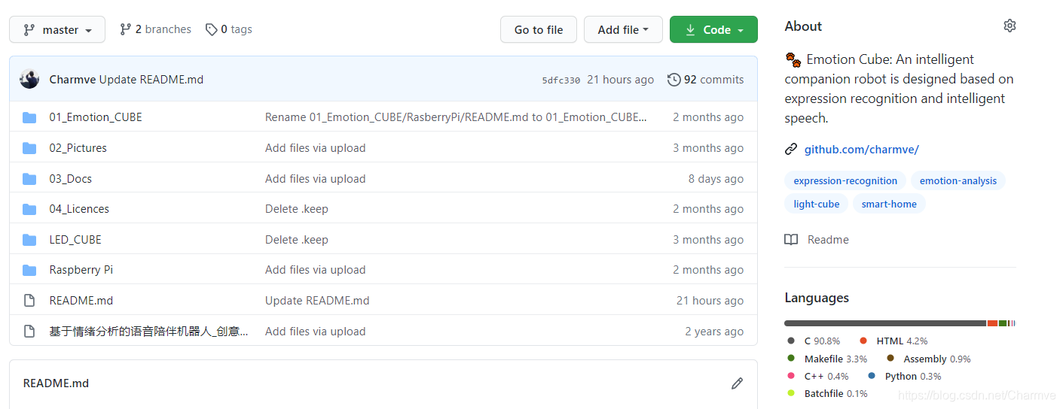
Task: Open the Rename 01_Emotion_CUBE commit message
Action: tap(456, 117)
